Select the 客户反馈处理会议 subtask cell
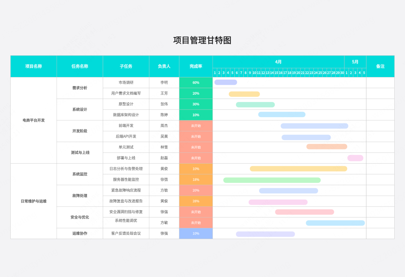The height and width of the screenshot is (277, 405). [x=126, y=233]
